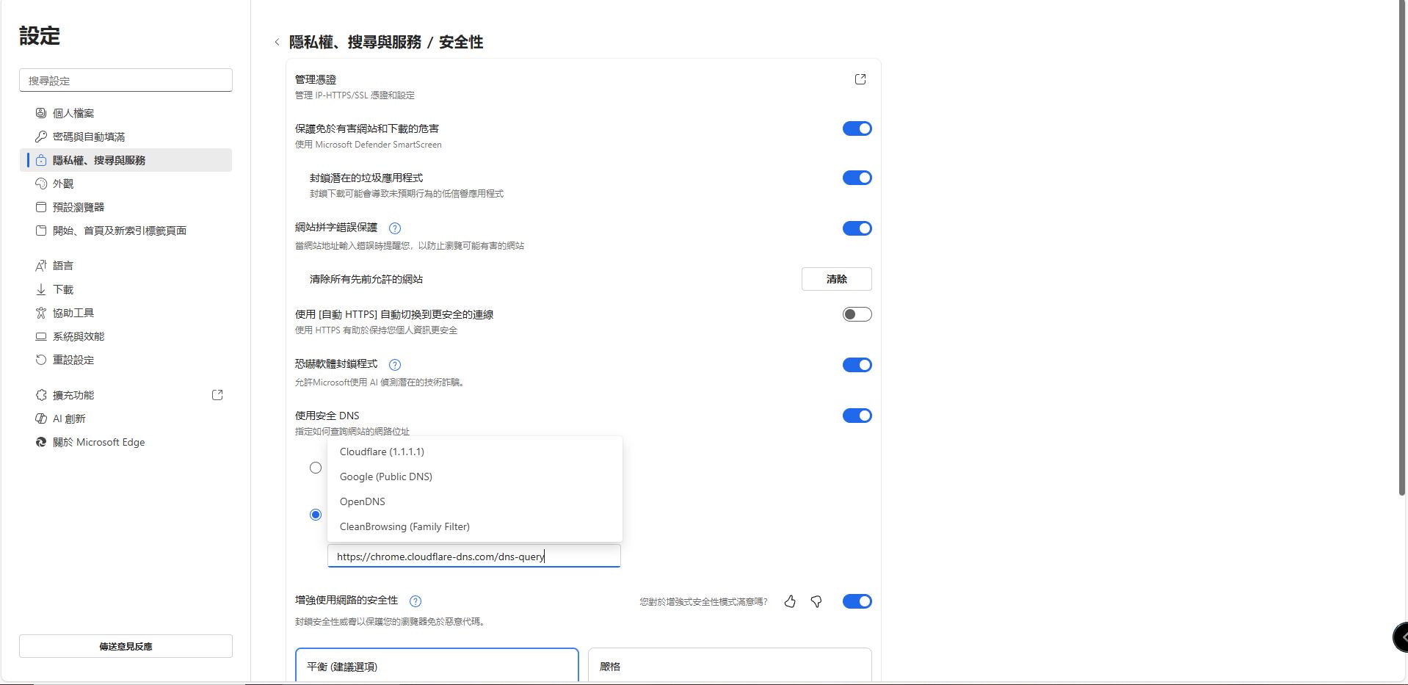1408x685 pixels.
Task: Disable the 使用安全 DNS toggle
Action: click(x=857, y=416)
